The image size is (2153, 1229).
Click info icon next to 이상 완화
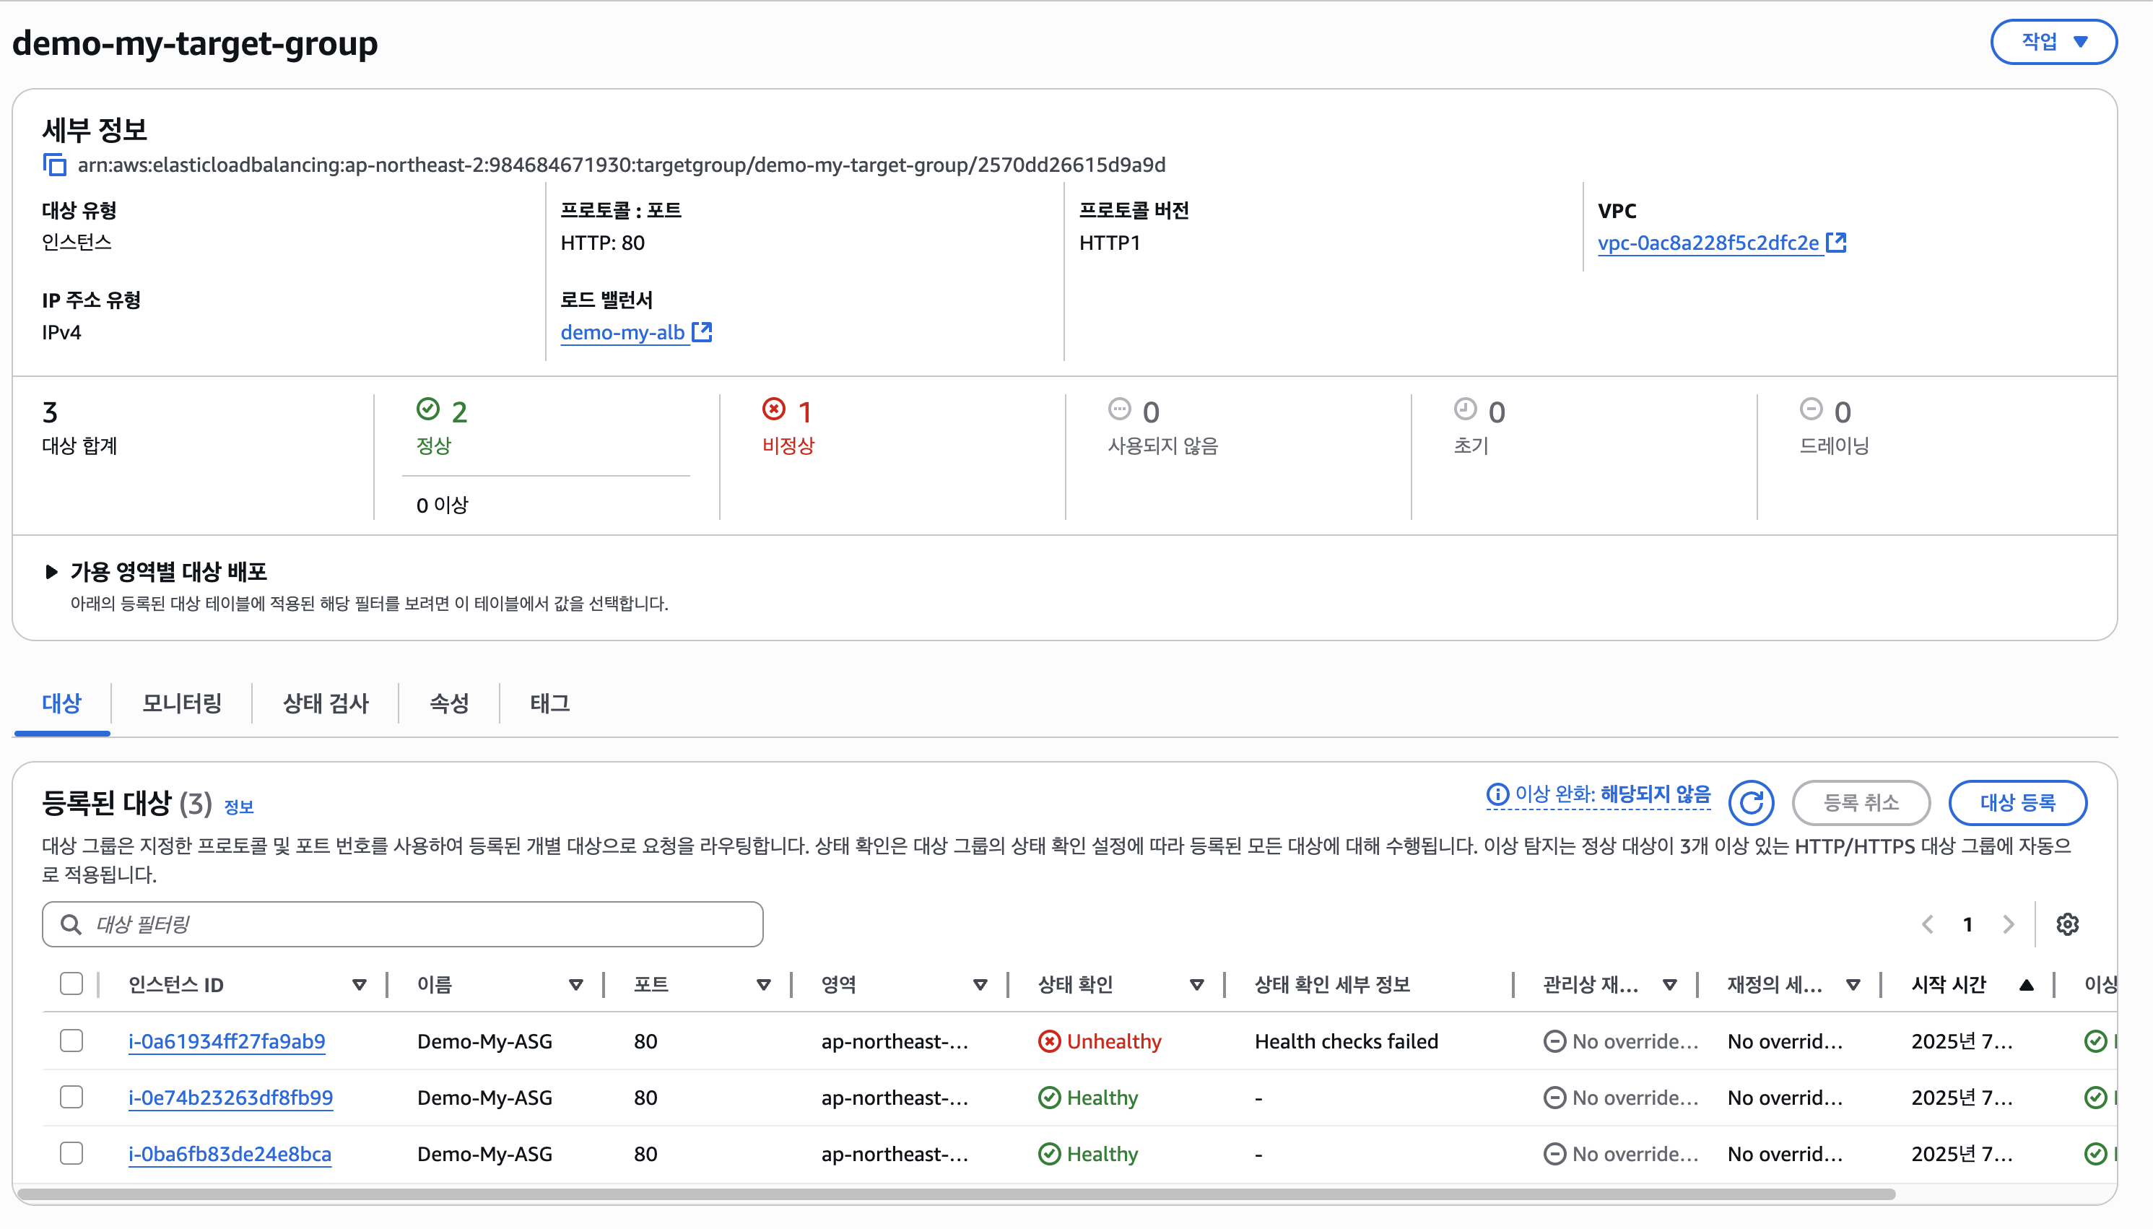click(x=1497, y=794)
